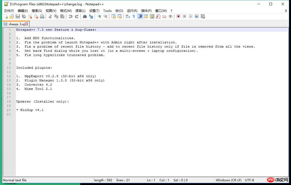Save the current file with floppy icon
Image resolution: width=291 pixels, height=185 pixels.
(18, 16)
